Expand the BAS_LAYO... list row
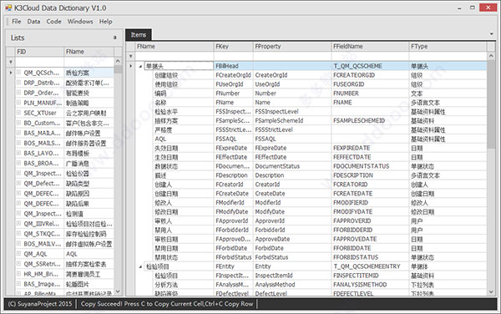Image resolution: width=501 pixels, height=314 pixels. (x=19, y=153)
